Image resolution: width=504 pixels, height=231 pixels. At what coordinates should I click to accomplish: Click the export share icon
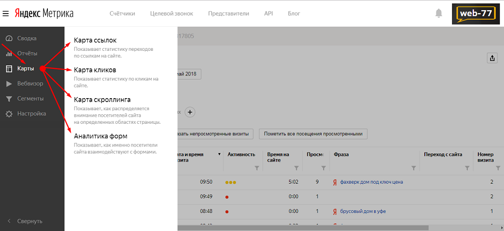click(x=492, y=58)
